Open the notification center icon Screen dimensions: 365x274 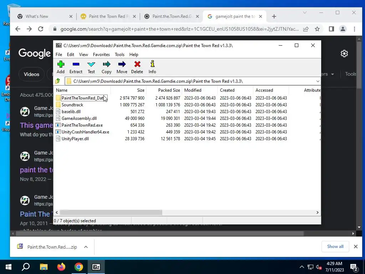[x=353, y=267]
